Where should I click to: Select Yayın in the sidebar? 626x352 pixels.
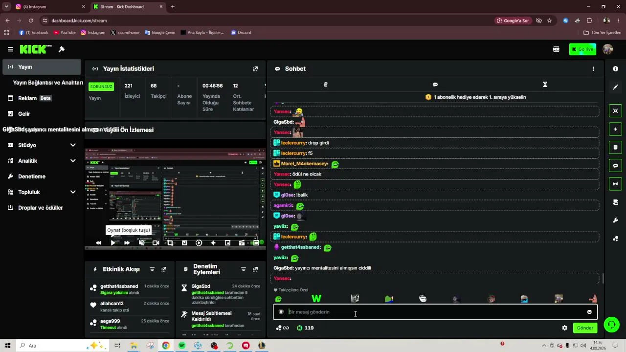coord(42,67)
